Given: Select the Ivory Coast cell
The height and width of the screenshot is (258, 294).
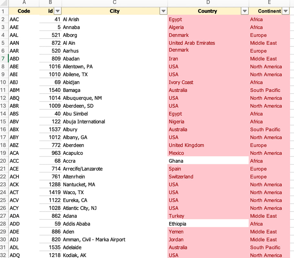Looking at the screenshot, I should (x=208, y=82).
